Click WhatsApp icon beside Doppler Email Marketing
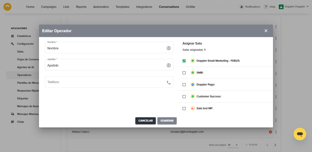Viewport: 312px width, 152px height. point(193,61)
